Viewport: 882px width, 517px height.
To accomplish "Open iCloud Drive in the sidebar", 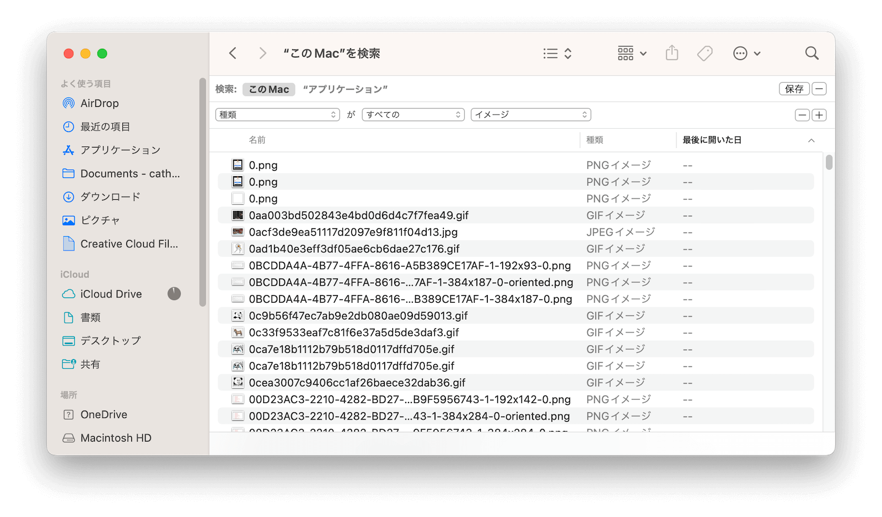I will tap(103, 294).
